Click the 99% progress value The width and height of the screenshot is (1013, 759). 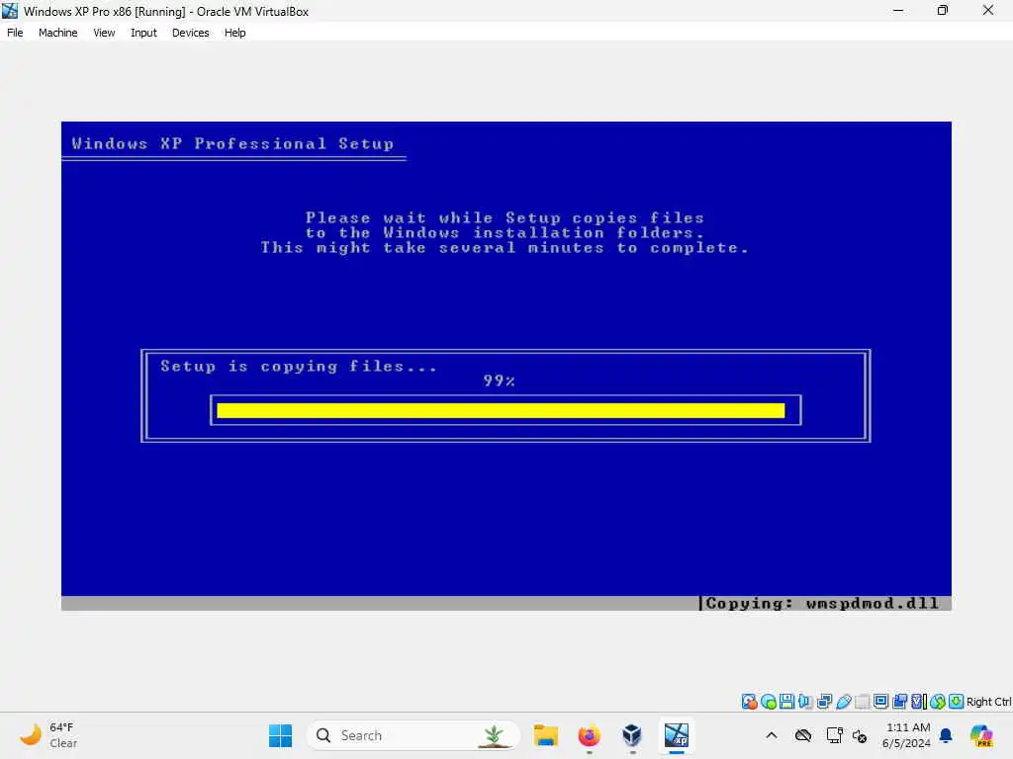pyautogui.click(x=499, y=380)
